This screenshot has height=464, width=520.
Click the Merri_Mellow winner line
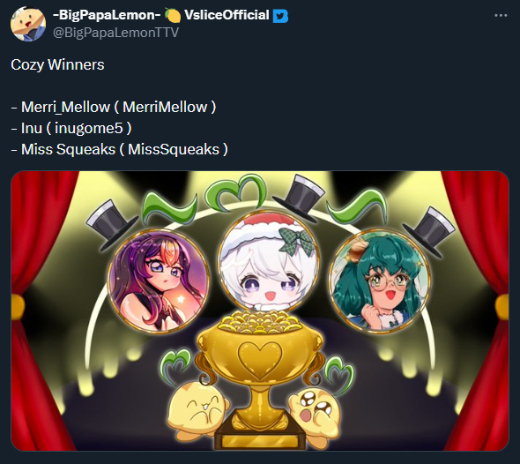point(114,107)
